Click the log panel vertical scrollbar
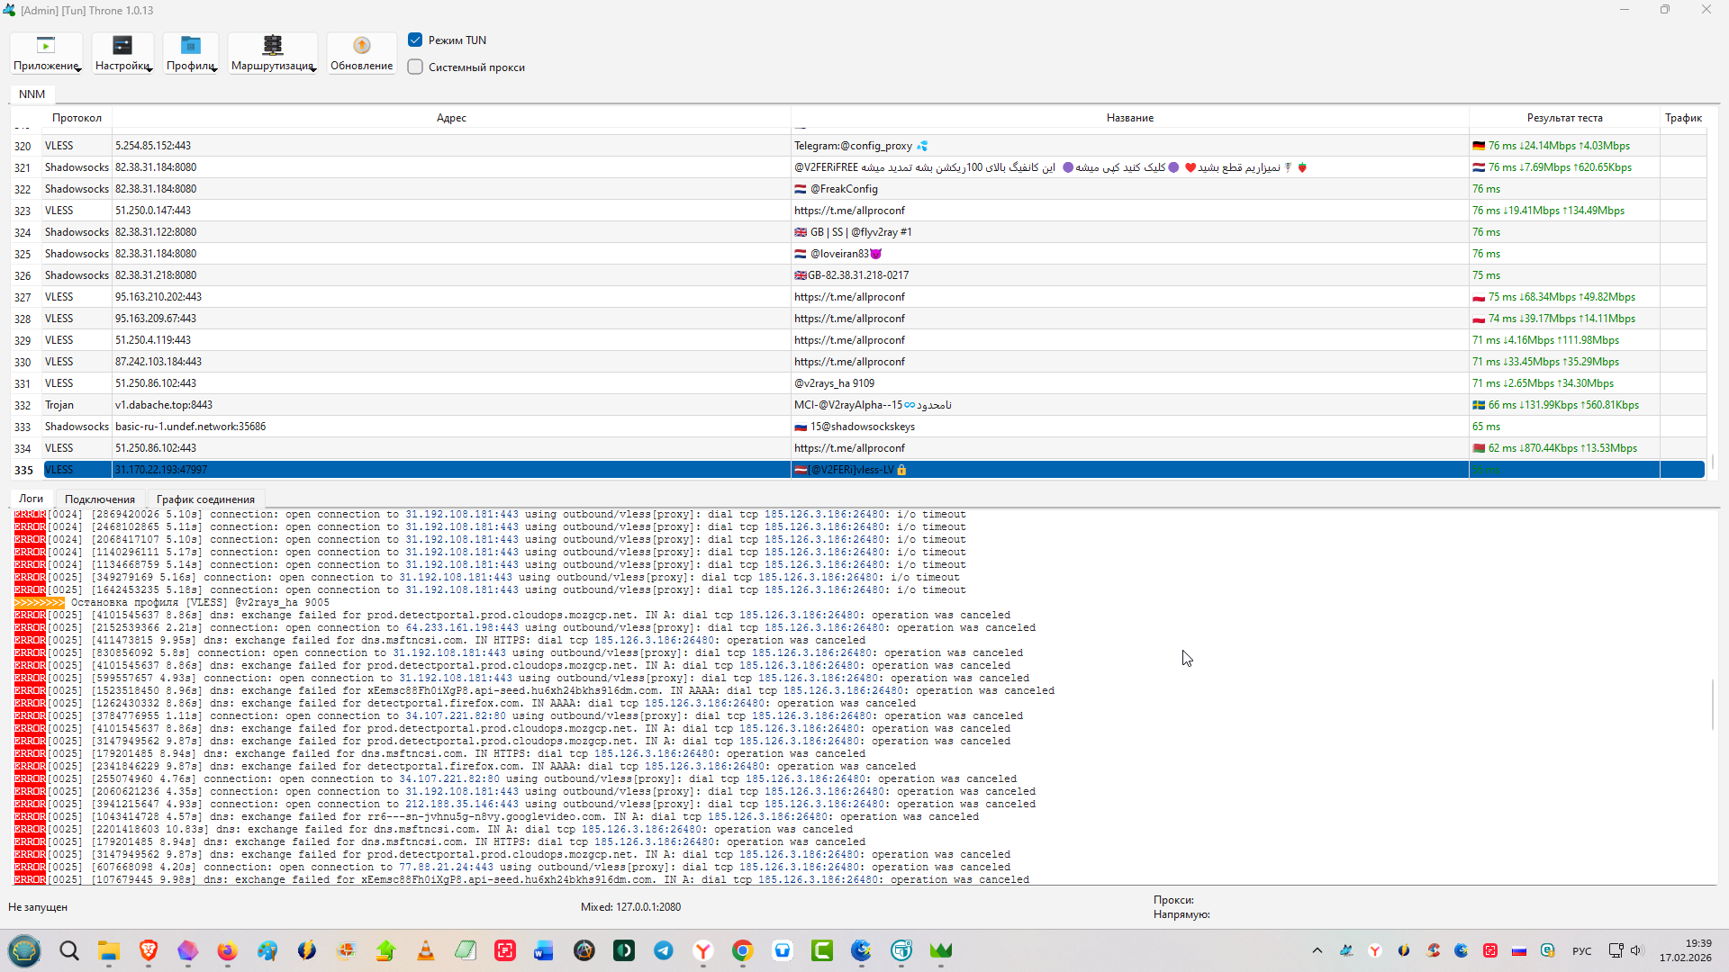 [x=1713, y=705]
